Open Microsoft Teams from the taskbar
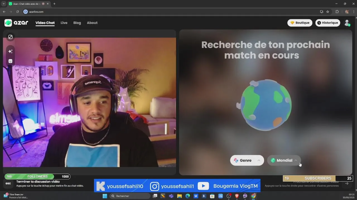 click(171, 196)
